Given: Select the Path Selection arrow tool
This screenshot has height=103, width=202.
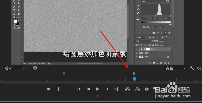Looking at the screenshot, I should coord(19,10).
